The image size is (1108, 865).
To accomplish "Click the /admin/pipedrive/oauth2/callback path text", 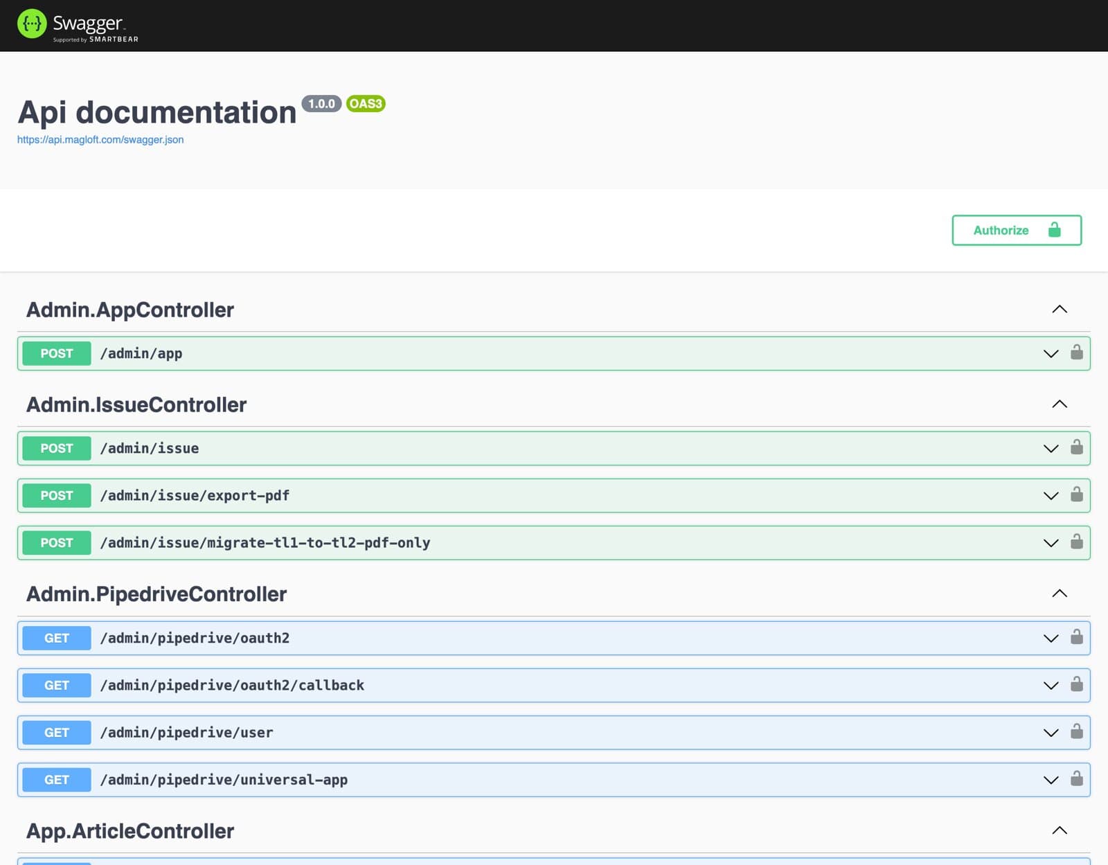I will (232, 685).
